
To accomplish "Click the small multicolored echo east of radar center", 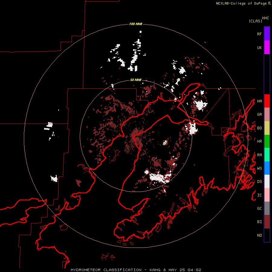I will 165,143.
